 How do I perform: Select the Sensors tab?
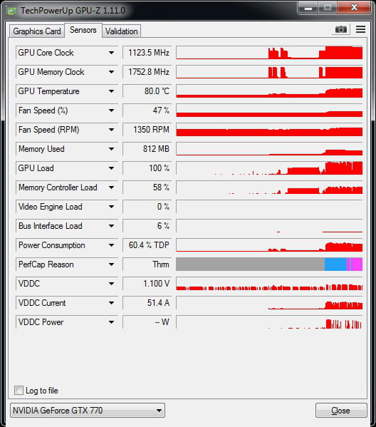click(83, 30)
